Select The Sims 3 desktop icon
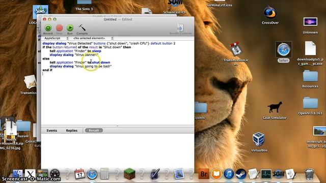The height and width of the screenshot is (183, 326). pos(84,3)
